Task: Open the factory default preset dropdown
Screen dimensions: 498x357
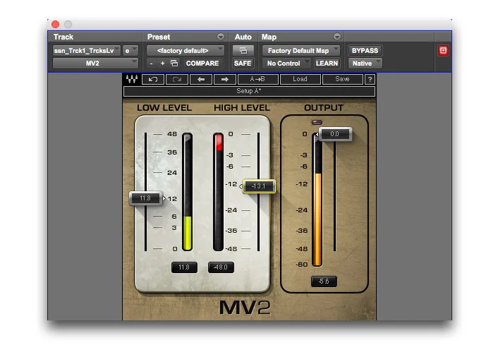Action: tap(185, 51)
